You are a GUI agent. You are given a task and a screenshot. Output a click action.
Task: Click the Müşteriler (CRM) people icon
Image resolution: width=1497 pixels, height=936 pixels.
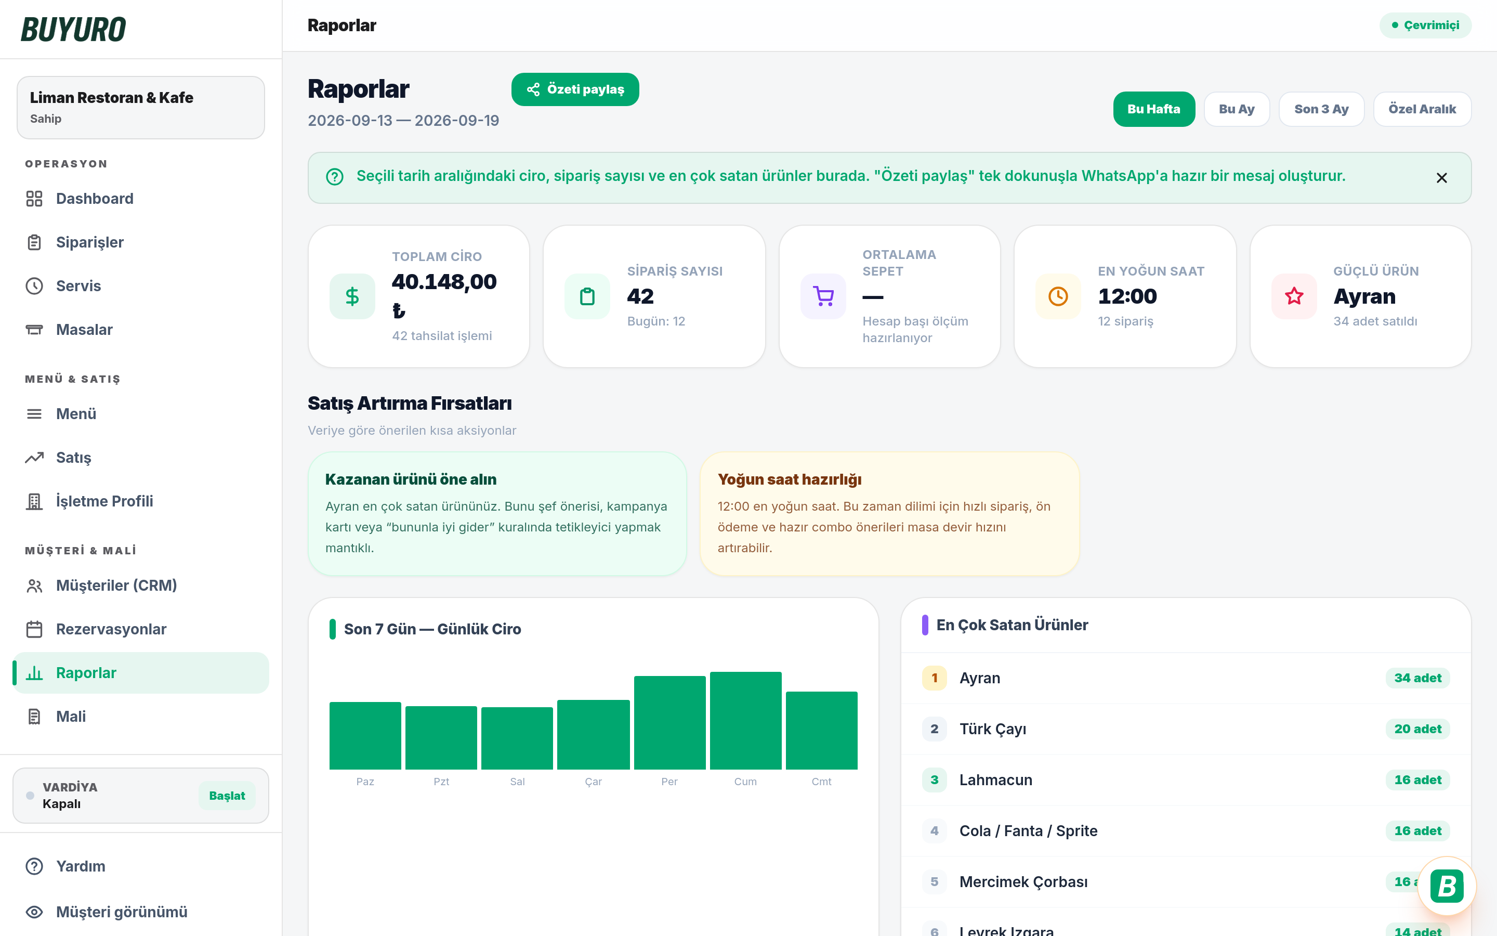pyautogui.click(x=34, y=586)
